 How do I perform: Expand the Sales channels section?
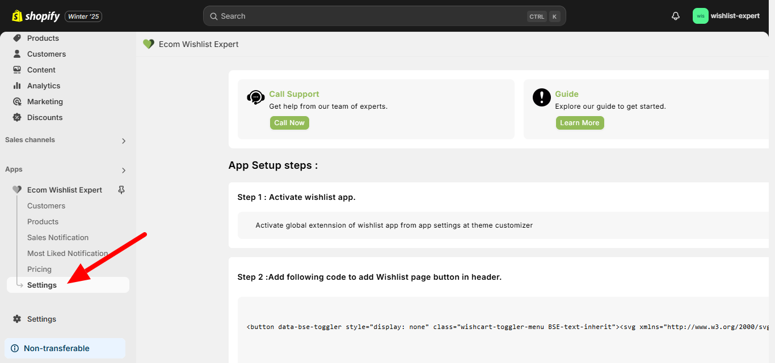coord(124,141)
